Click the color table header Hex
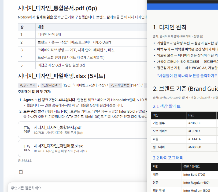Image resolution: width=218 pixels, height=192 pixels. pos(201,115)
